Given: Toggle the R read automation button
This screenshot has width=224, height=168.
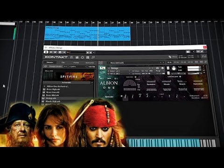Looking at the screenshot, I should coord(51,52).
